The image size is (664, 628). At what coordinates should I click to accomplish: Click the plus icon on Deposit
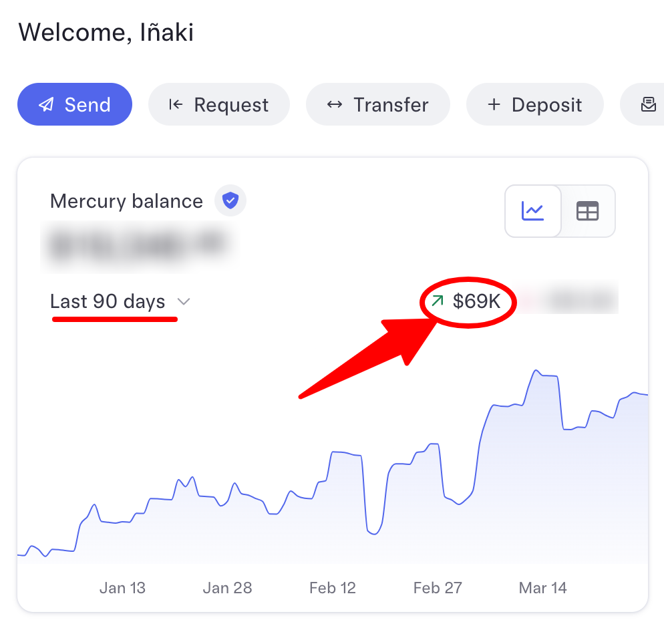click(x=494, y=104)
